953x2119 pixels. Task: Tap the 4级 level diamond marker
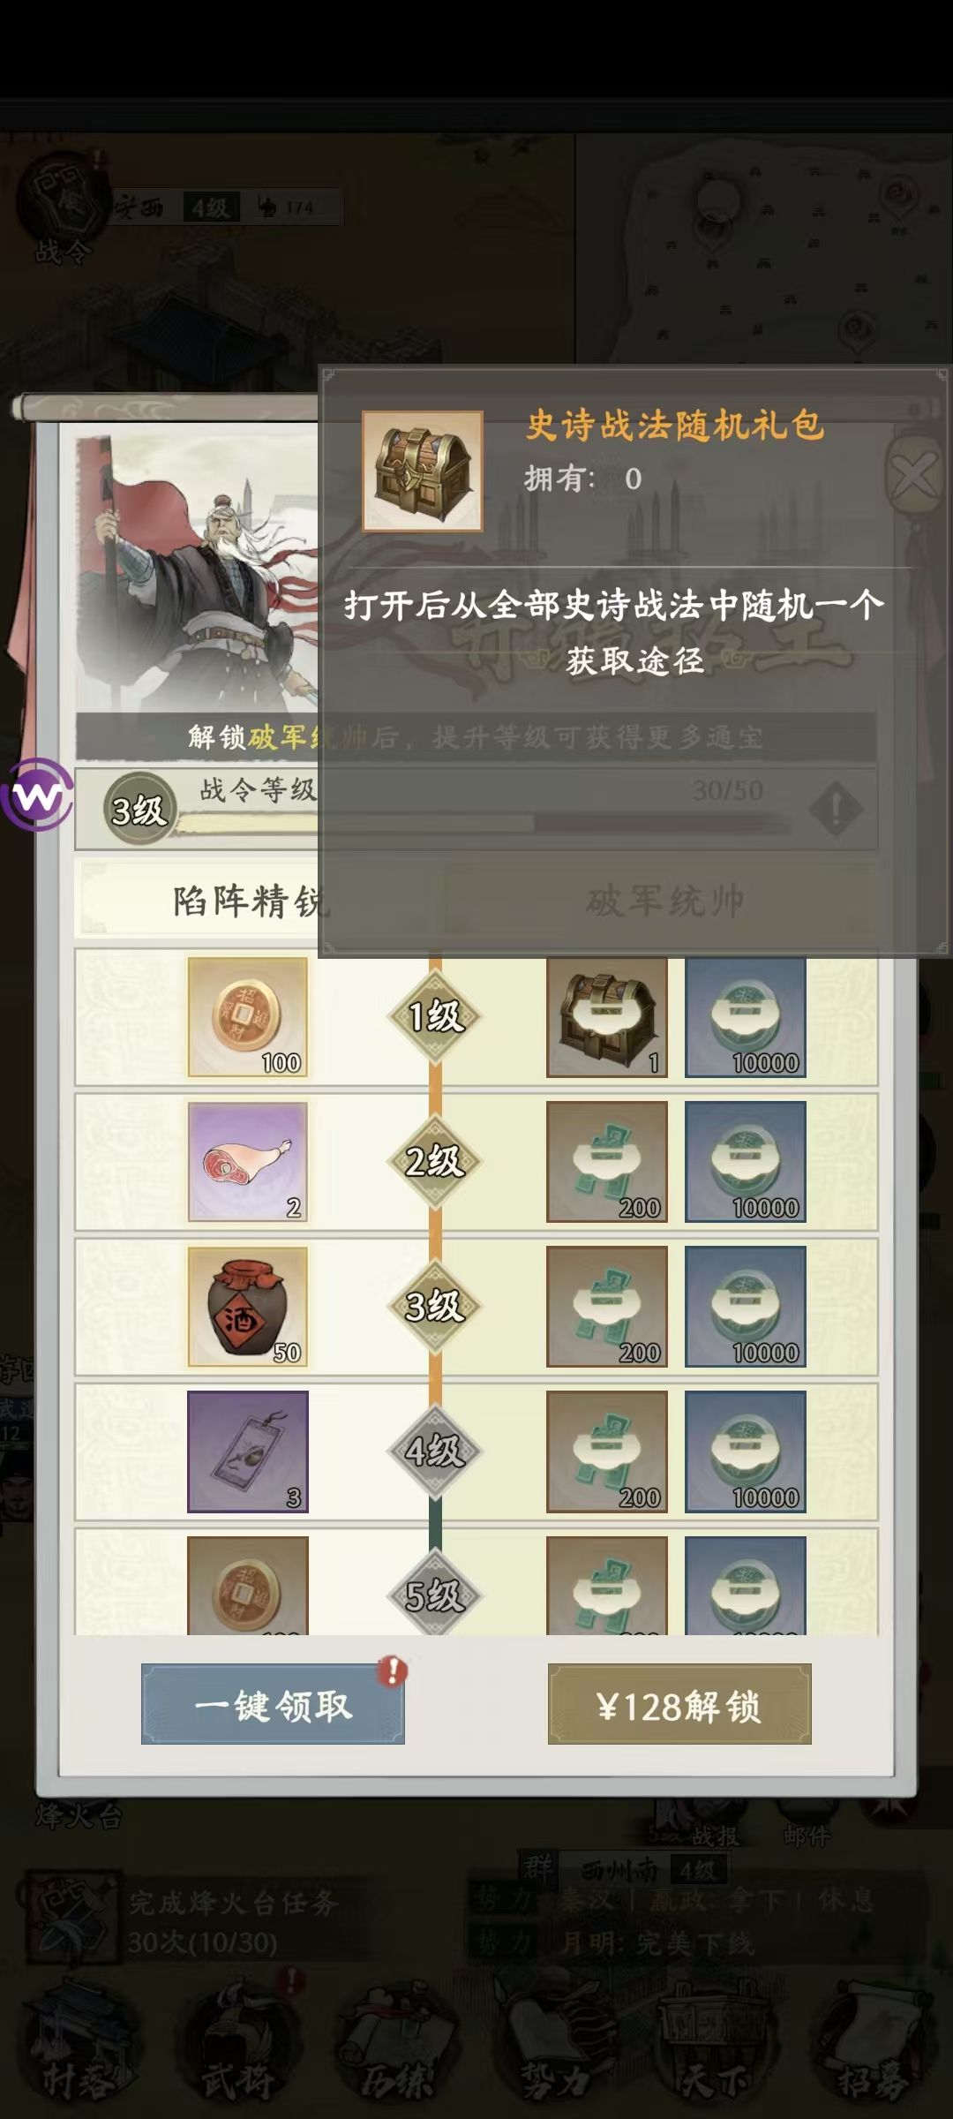[x=434, y=1452]
